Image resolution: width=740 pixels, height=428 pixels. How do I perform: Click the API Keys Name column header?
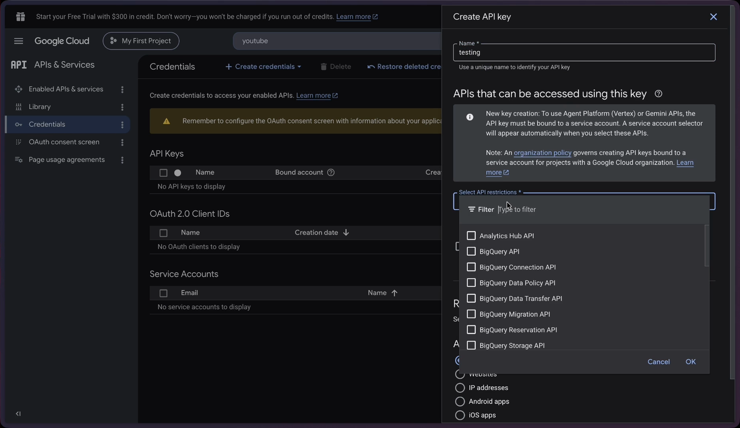[205, 172]
